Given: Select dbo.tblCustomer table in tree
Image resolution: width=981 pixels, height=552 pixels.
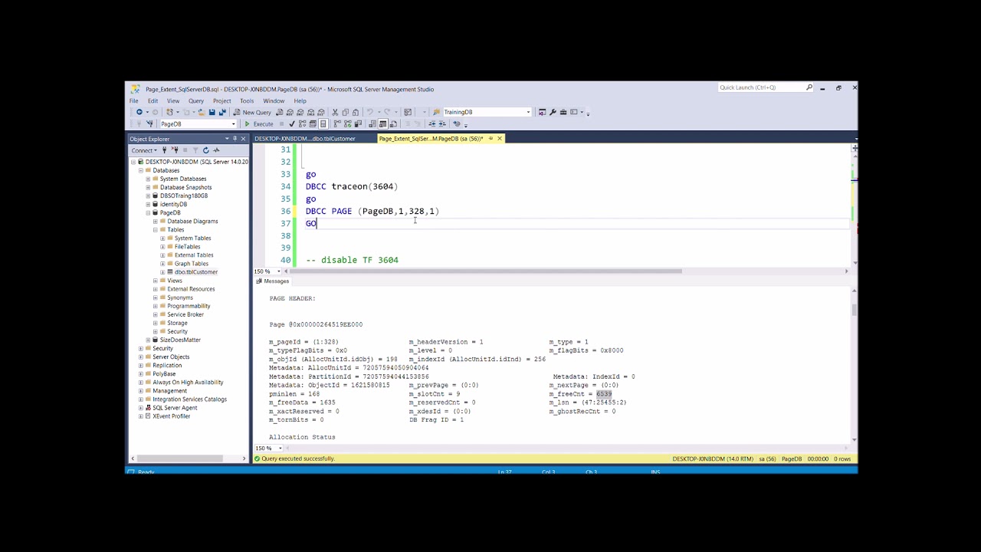Looking at the screenshot, I should point(196,272).
